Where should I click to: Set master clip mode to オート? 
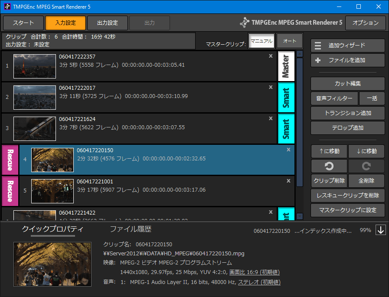coord(290,41)
